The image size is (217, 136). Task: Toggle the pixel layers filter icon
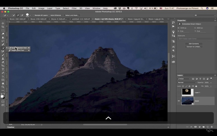point(193,79)
